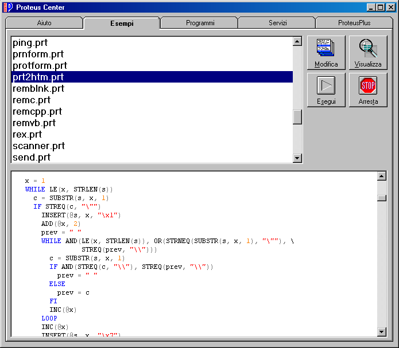This screenshot has height=348, width=399.
Task: Select prnform.prt in the list
Action: tap(152, 54)
